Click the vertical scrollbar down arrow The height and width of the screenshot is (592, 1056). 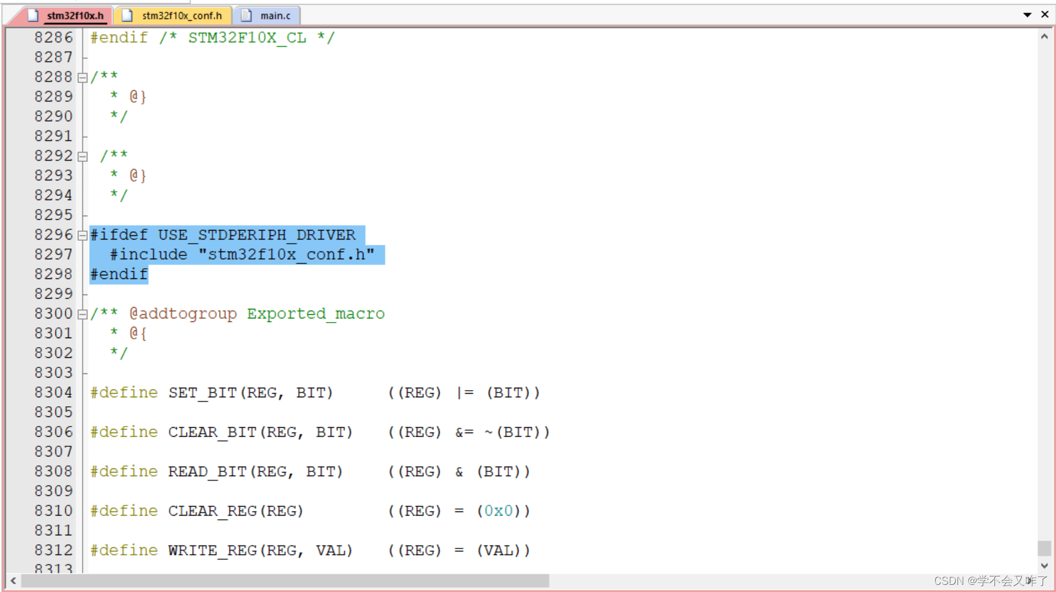point(1044,565)
